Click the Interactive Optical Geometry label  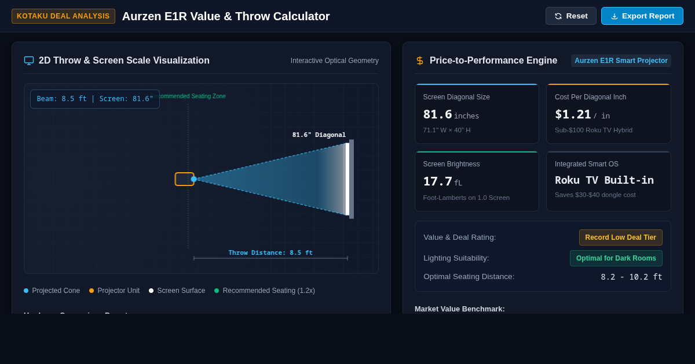335,61
